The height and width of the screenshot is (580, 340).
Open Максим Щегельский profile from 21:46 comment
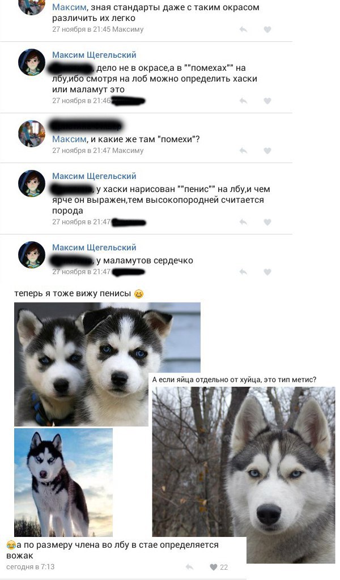(x=94, y=55)
